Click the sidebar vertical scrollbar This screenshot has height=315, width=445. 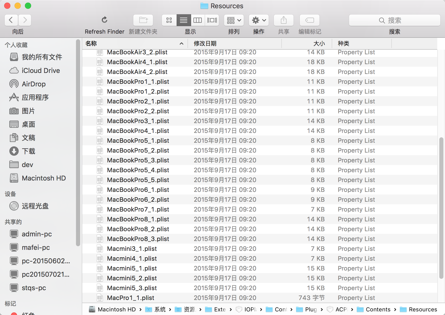[x=78, y=143]
